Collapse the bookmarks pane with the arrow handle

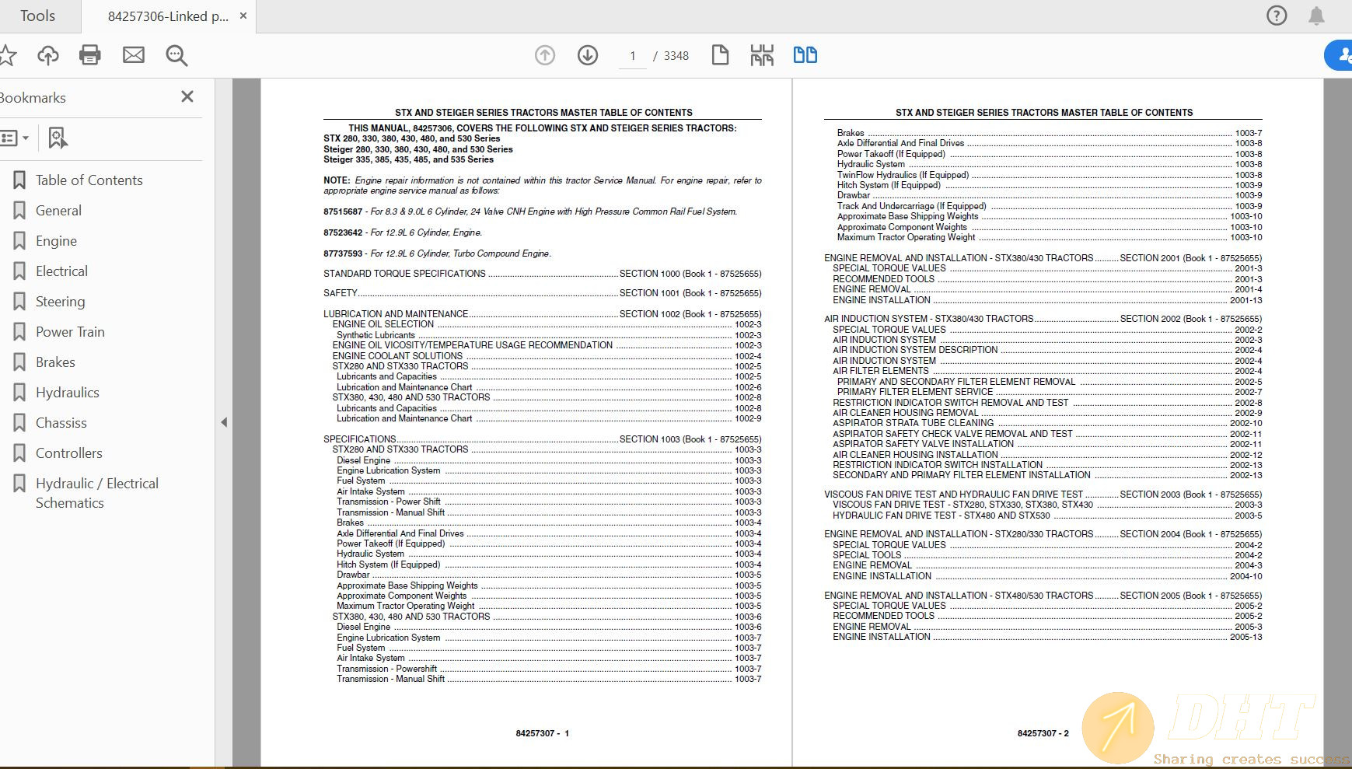click(x=224, y=422)
